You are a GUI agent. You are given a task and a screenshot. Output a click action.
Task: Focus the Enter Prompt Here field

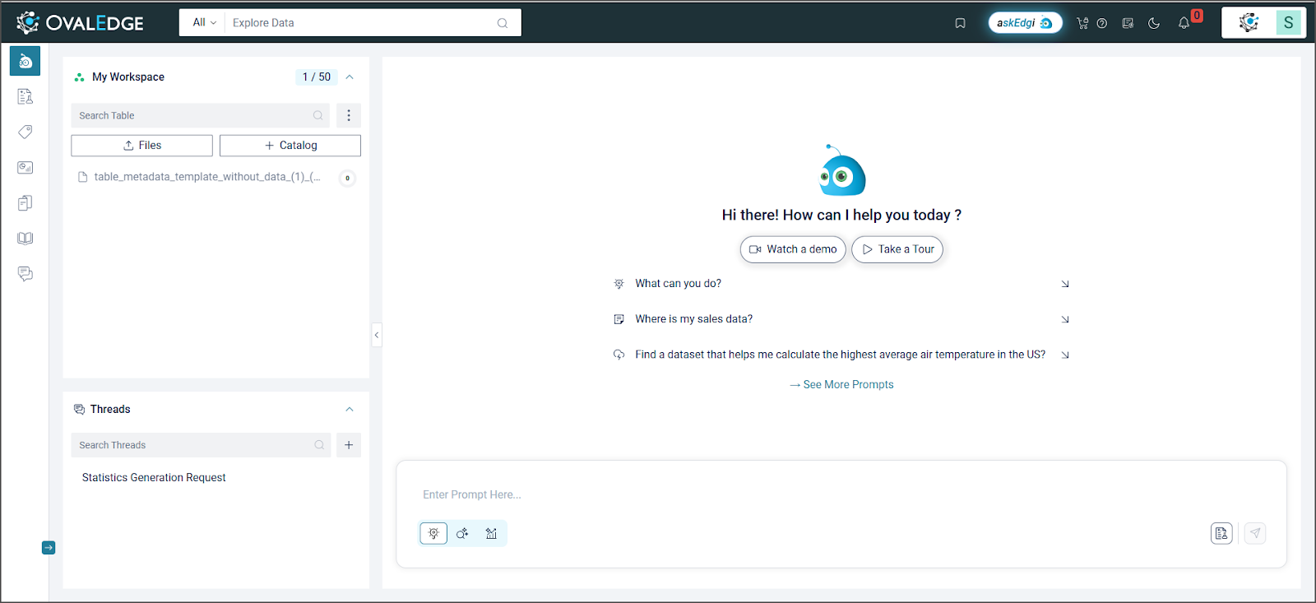pos(841,494)
